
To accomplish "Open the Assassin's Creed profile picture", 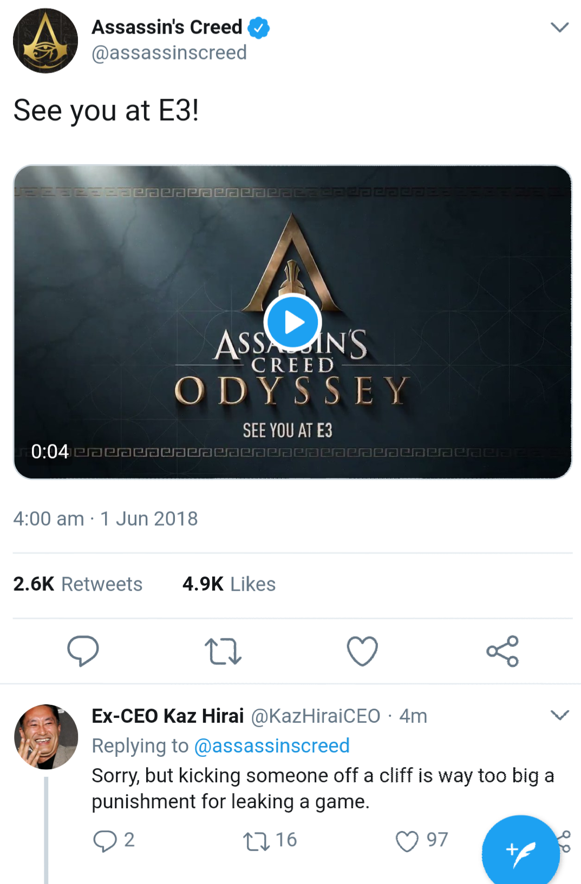I will click(45, 41).
